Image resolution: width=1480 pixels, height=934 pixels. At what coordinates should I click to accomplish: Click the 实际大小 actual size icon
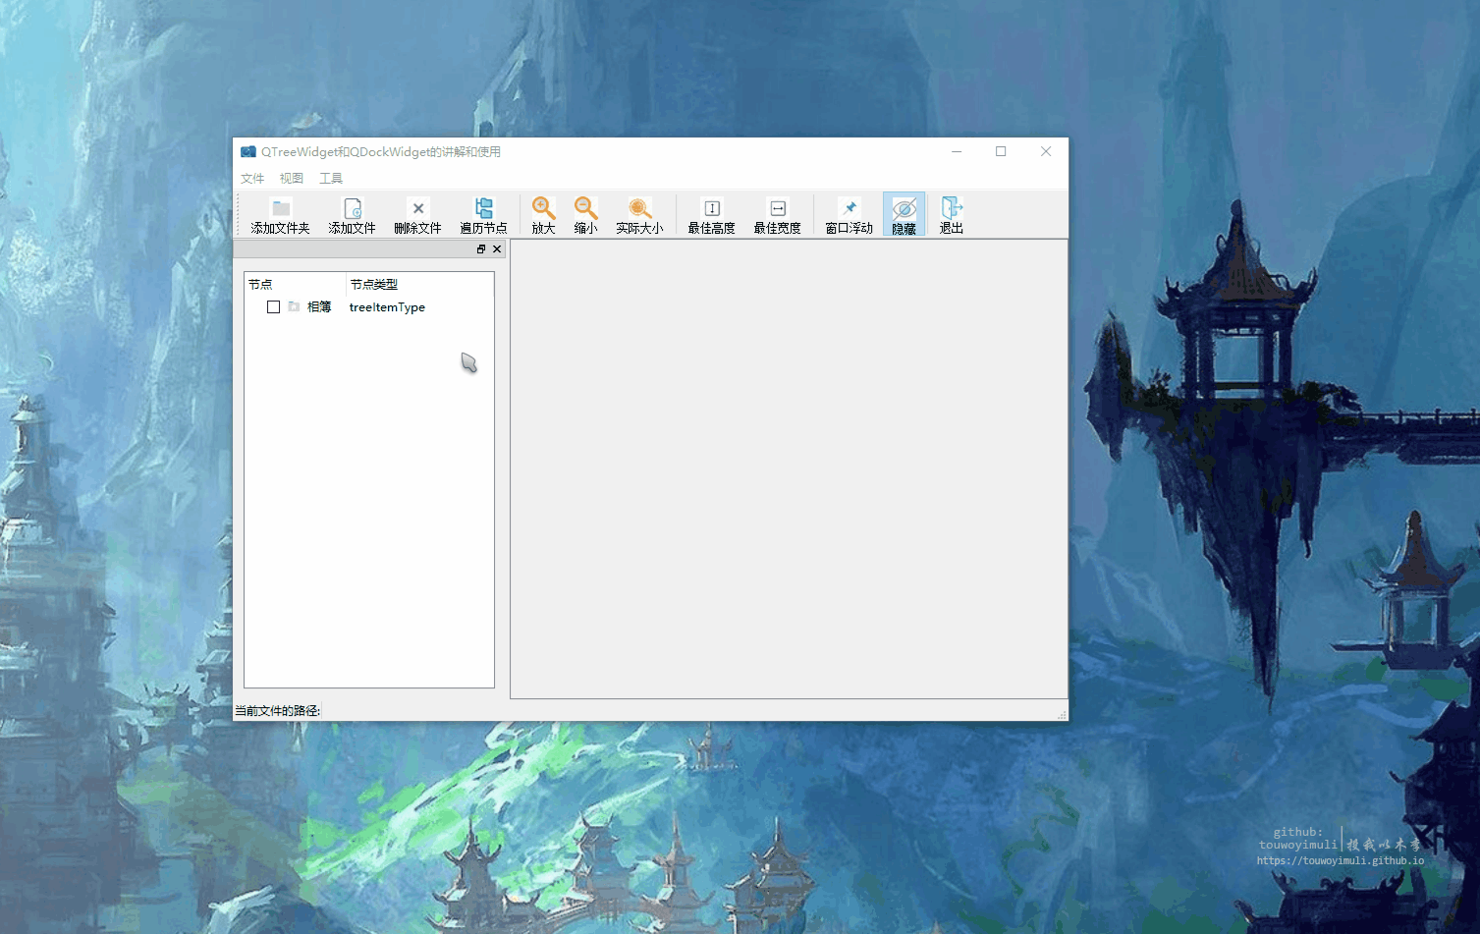coord(639,208)
